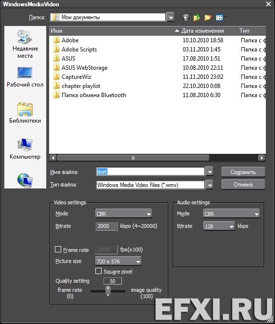Open the network globe sidebar icon
Screen dimensions: 275x324
coord(25,180)
